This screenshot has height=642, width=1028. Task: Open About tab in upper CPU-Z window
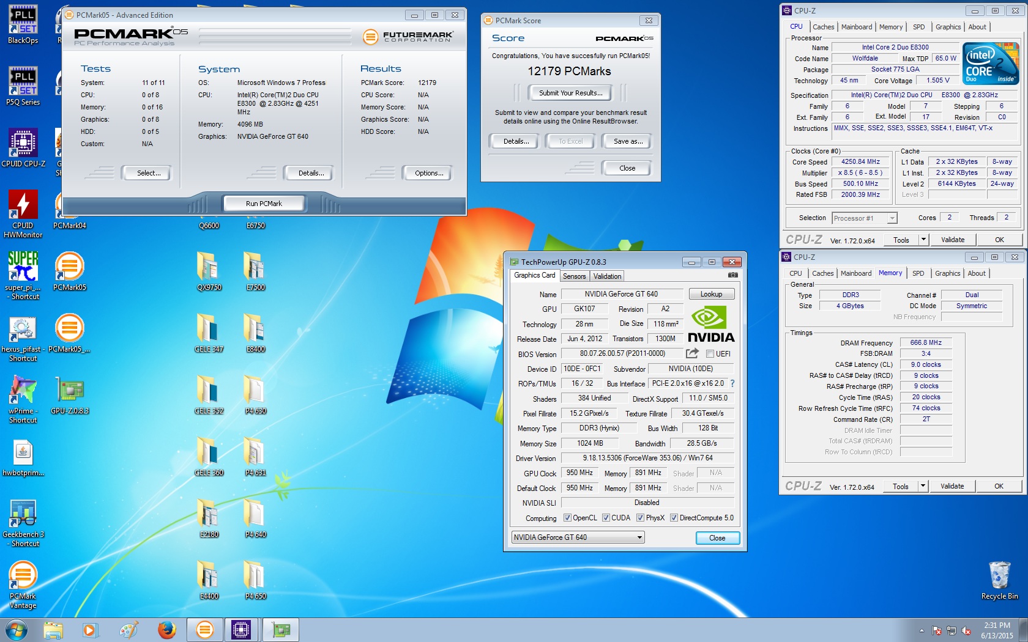(x=977, y=27)
